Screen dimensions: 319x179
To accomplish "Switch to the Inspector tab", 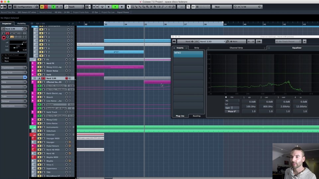I will click(x=7, y=24).
